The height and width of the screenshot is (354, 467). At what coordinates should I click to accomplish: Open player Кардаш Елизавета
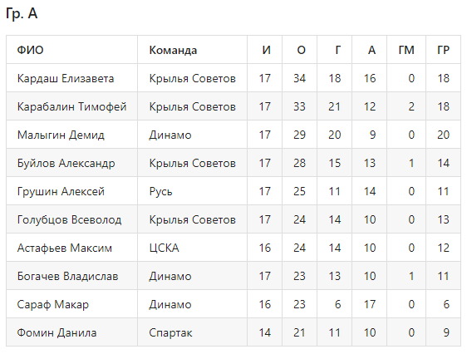coord(66,78)
